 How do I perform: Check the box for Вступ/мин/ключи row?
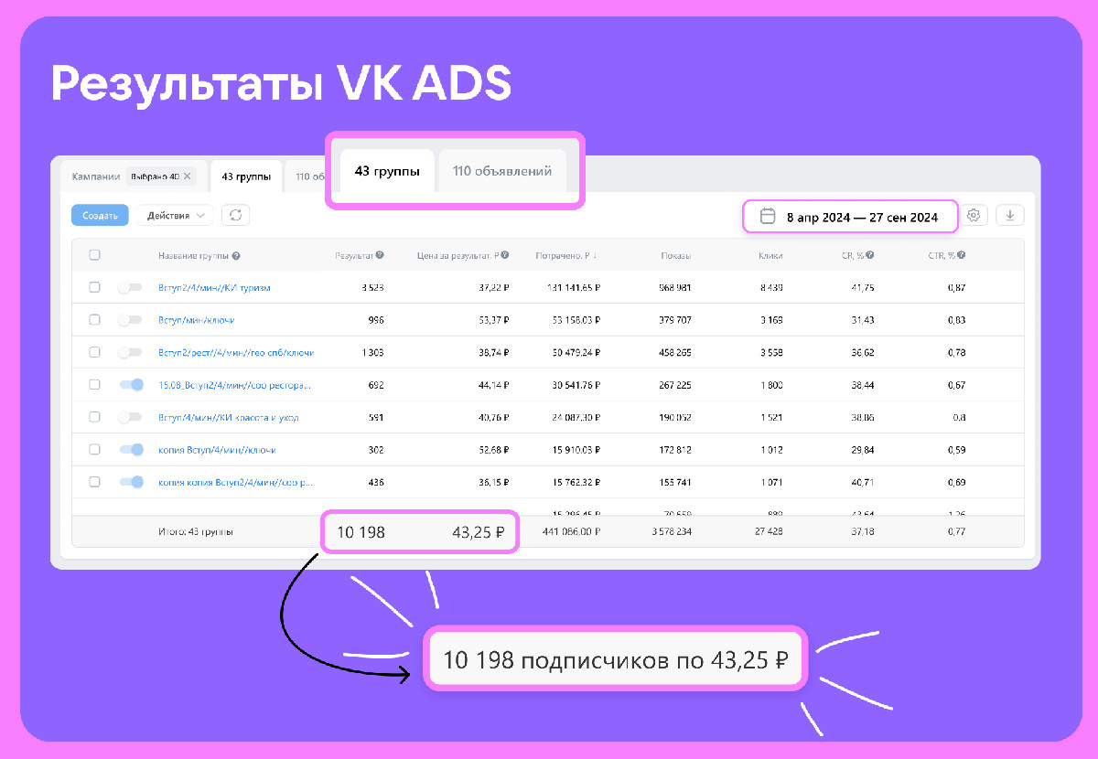(x=94, y=320)
